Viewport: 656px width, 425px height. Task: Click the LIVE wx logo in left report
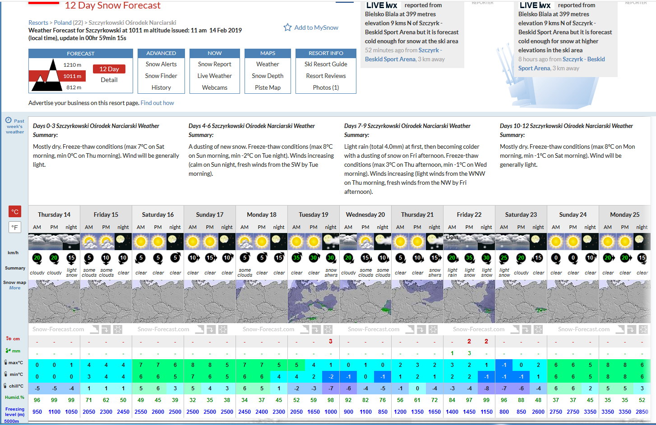pyautogui.click(x=381, y=5)
